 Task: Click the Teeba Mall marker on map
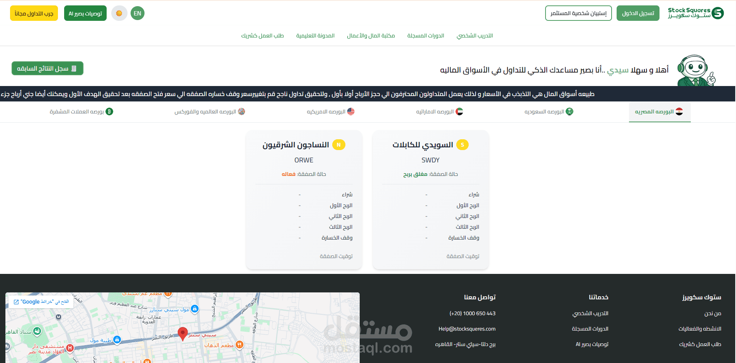117,339
